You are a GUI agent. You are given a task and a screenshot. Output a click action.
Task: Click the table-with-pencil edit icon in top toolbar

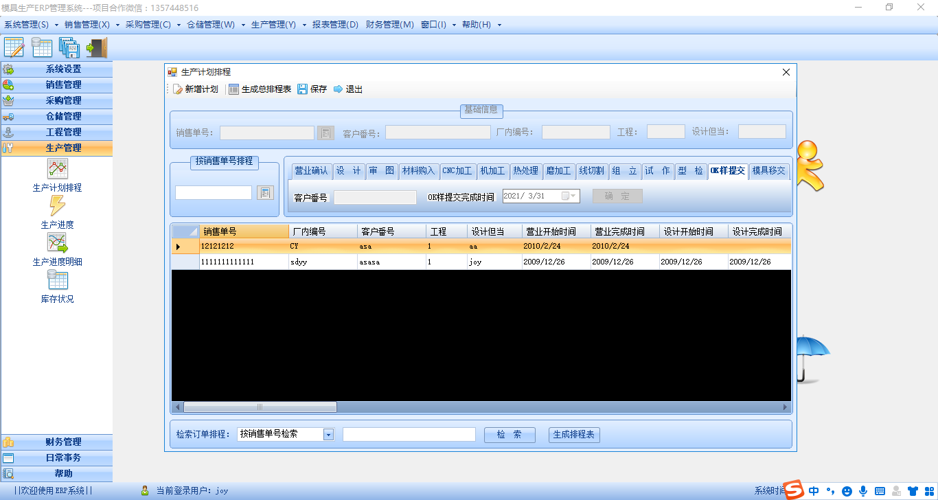(14, 47)
